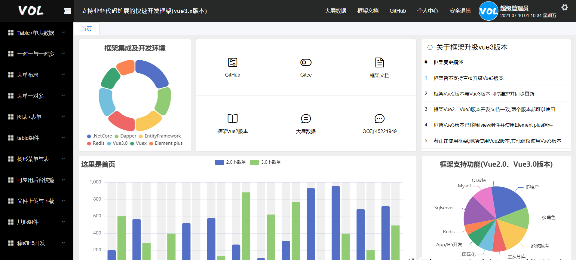Image resolution: width=576 pixels, height=260 pixels.
Task: Click the VOL user avatar
Action: point(488,11)
